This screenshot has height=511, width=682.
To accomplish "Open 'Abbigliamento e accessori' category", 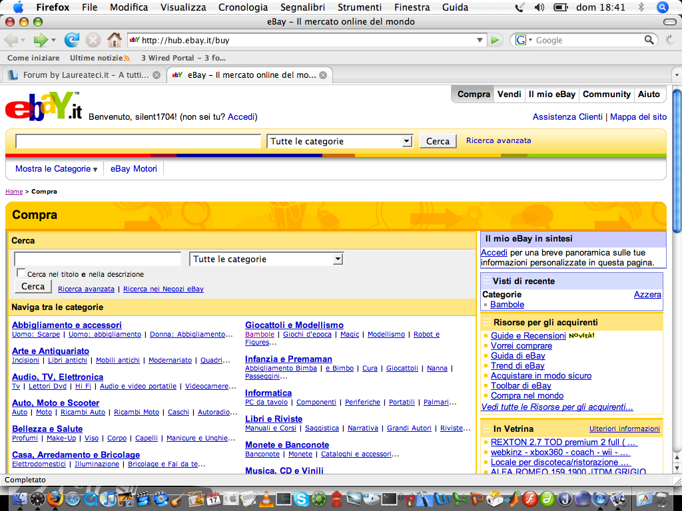I will pos(67,325).
